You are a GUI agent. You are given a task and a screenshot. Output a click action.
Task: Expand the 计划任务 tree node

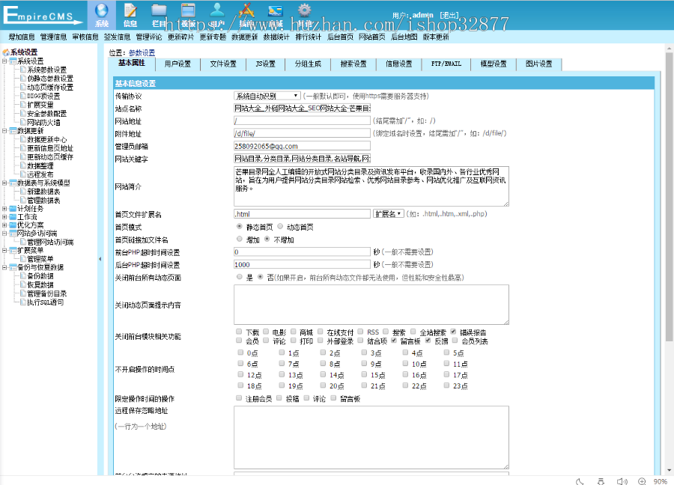tap(4, 208)
